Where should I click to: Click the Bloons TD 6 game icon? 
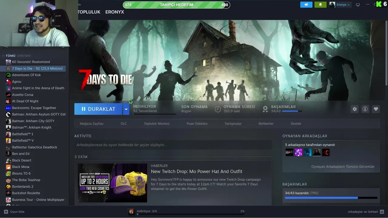coord(8,173)
